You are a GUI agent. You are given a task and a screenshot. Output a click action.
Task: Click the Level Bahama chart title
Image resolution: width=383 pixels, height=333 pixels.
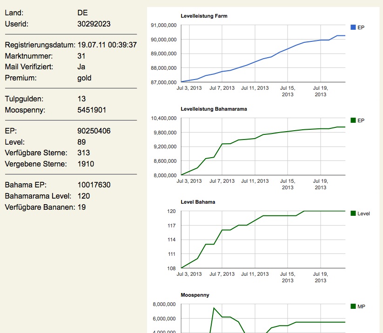[x=198, y=202]
